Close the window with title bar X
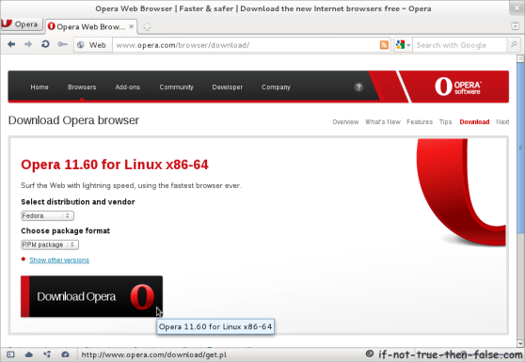The height and width of the screenshot is (362, 525). pos(517,8)
